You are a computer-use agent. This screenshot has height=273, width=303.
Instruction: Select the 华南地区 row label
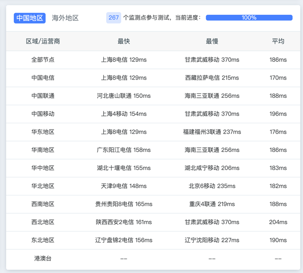tap(43, 150)
